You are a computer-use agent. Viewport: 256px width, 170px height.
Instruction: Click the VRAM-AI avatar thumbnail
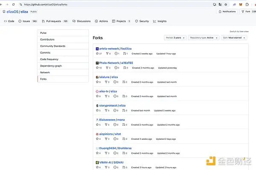click(97, 162)
